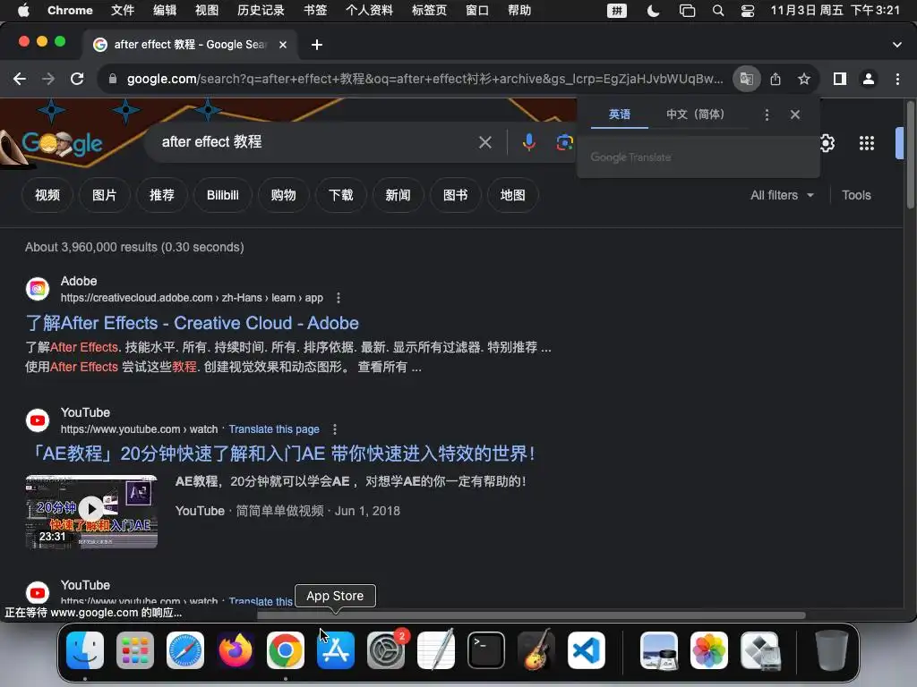This screenshot has width=917, height=687.
Task: Expand the All filters dropdown
Action: [x=782, y=195]
